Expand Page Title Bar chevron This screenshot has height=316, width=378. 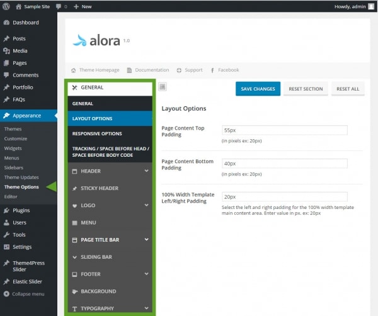pos(147,239)
